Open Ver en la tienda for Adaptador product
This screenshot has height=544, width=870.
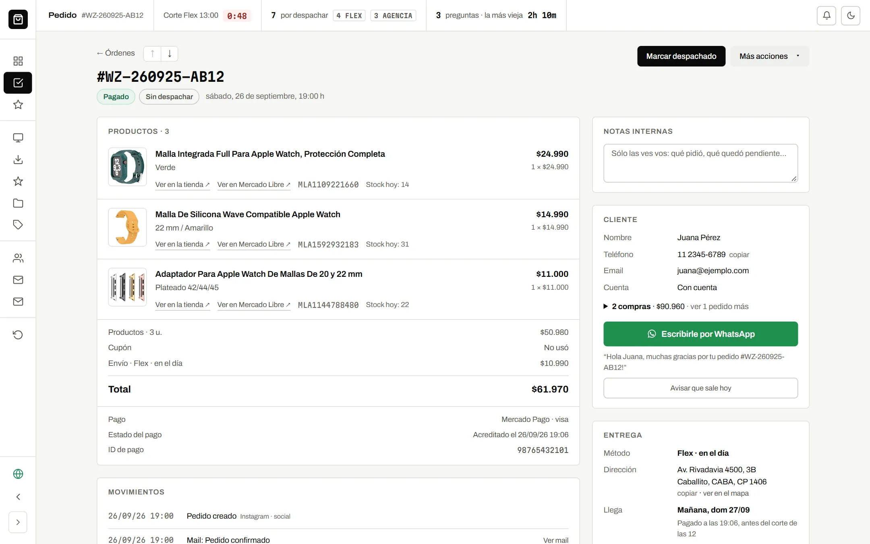(x=182, y=305)
